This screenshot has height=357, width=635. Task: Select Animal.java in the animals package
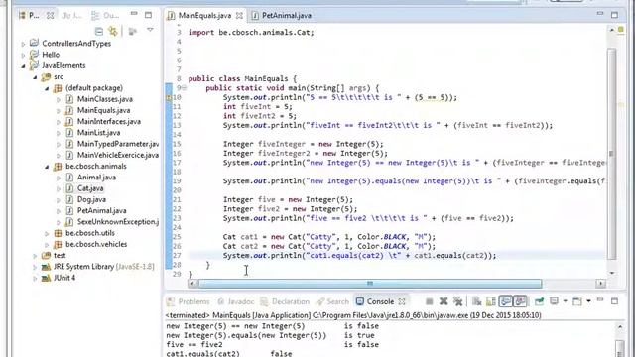coord(96,177)
